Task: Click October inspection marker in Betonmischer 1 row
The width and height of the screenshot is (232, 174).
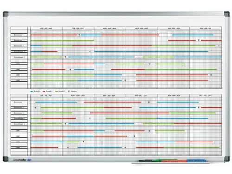Action: click(x=149, y=102)
